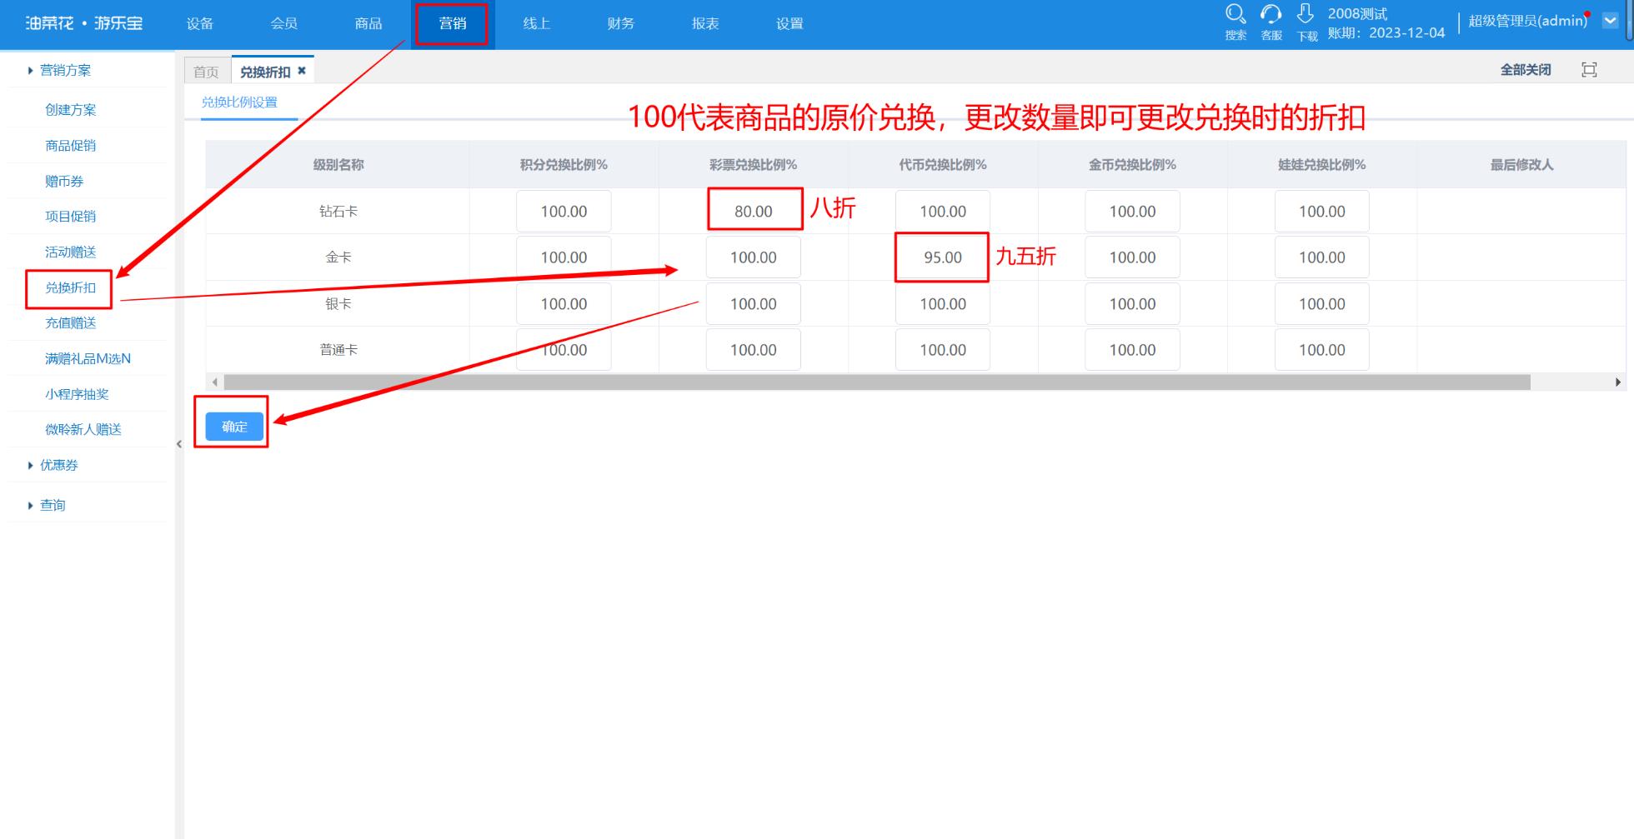The height and width of the screenshot is (839, 1634).
Task: Edit 钻石卡 彩票兑换比例 field showing 80.00
Action: (x=754, y=212)
